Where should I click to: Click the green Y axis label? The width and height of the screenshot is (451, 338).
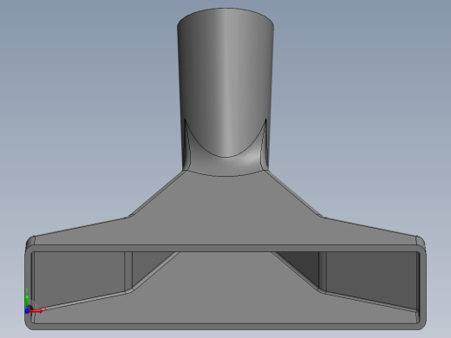pyautogui.click(x=27, y=290)
